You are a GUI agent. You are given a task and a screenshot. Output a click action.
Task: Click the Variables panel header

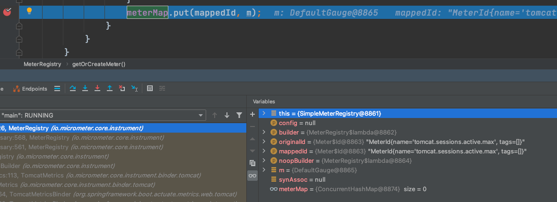tap(263, 102)
